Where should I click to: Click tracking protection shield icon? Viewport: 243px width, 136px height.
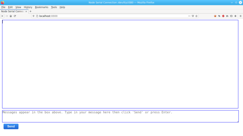pos(34,16)
